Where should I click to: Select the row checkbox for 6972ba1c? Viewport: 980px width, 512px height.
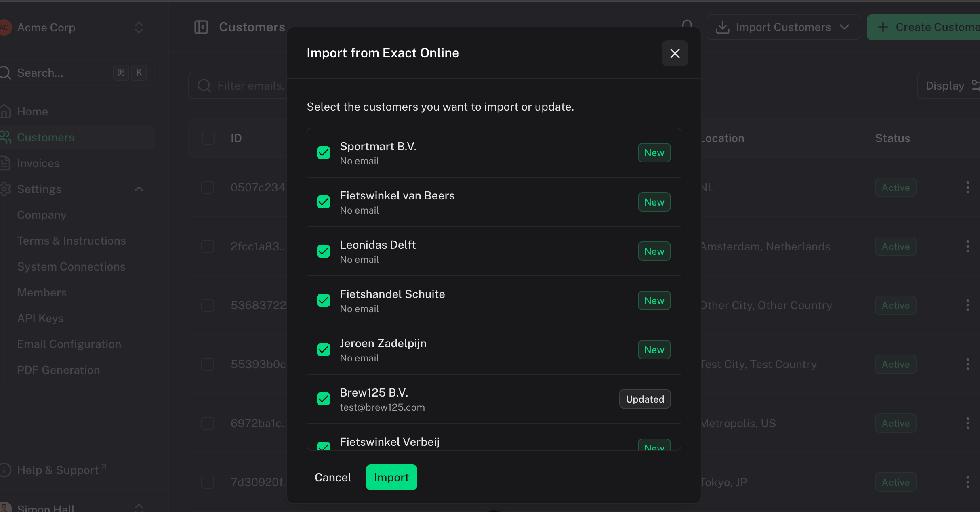208,423
